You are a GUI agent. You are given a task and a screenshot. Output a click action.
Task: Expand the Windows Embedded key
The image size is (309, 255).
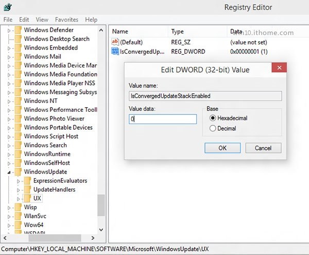9,48
